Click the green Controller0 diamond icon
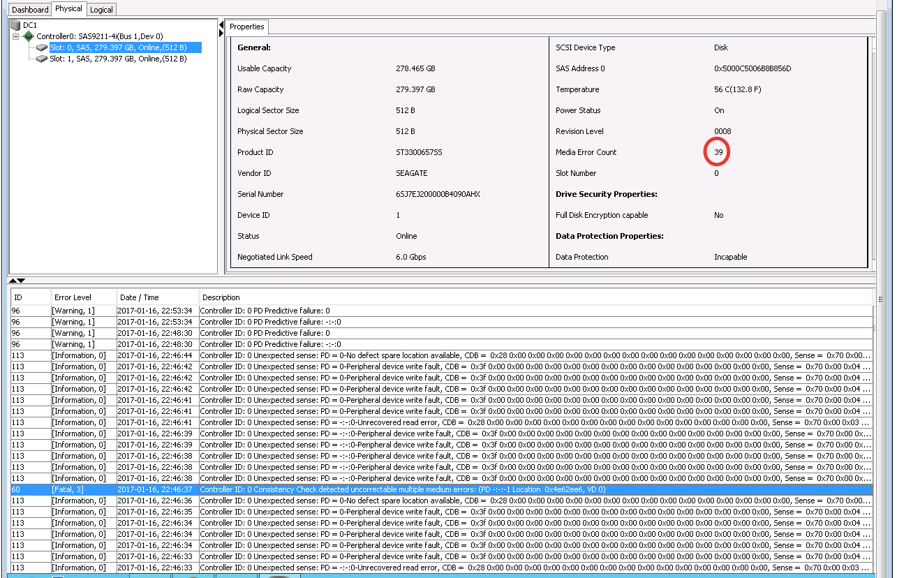The height and width of the screenshot is (578, 897). click(29, 36)
